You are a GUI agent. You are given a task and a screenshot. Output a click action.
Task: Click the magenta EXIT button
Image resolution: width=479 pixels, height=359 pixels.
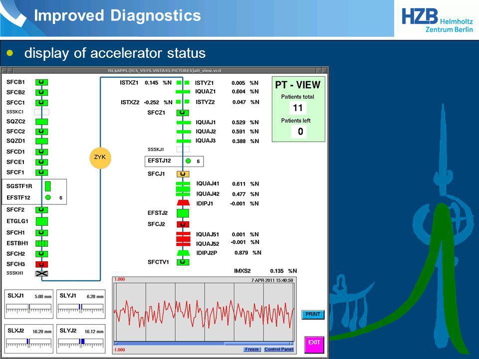[x=314, y=345]
